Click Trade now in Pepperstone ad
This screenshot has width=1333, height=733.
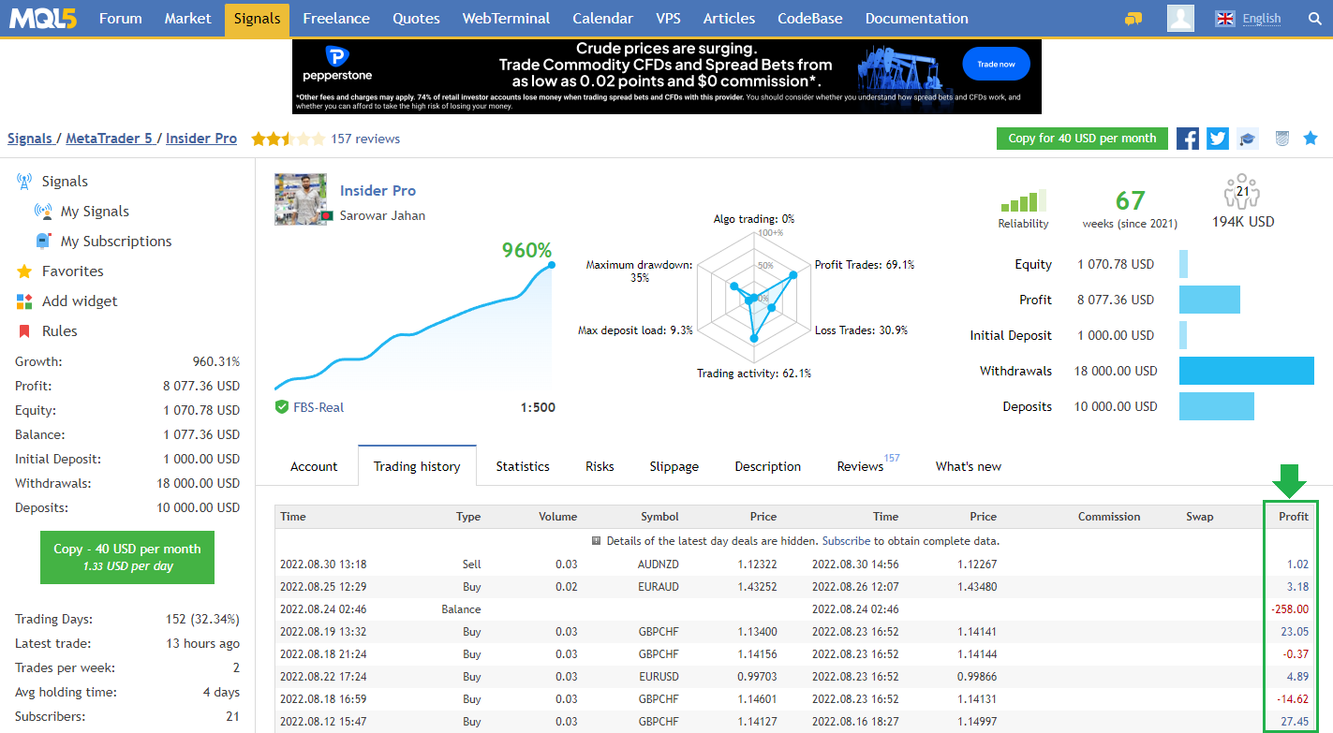996,64
